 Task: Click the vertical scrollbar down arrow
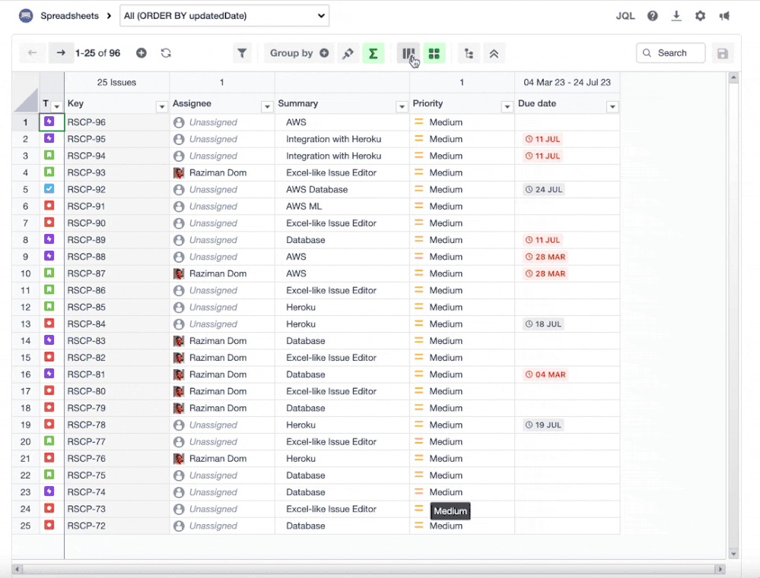pos(733,554)
